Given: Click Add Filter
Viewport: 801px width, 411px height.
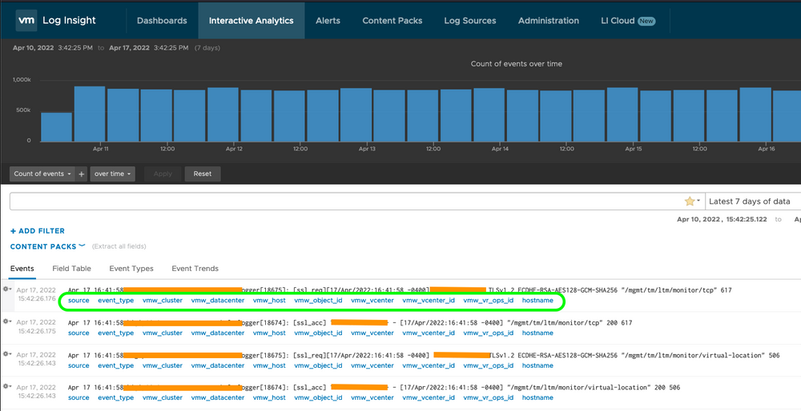Looking at the screenshot, I should click(38, 231).
